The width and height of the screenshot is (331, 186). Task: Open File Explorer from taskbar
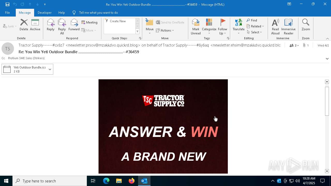coord(119,181)
